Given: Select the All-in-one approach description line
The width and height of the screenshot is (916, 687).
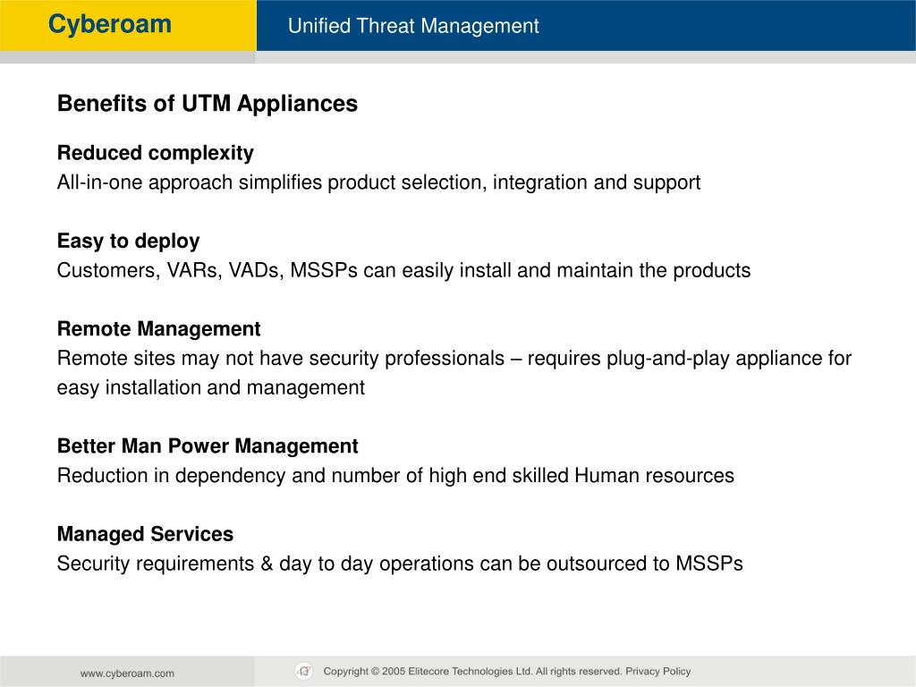Looking at the screenshot, I should [x=378, y=182].
